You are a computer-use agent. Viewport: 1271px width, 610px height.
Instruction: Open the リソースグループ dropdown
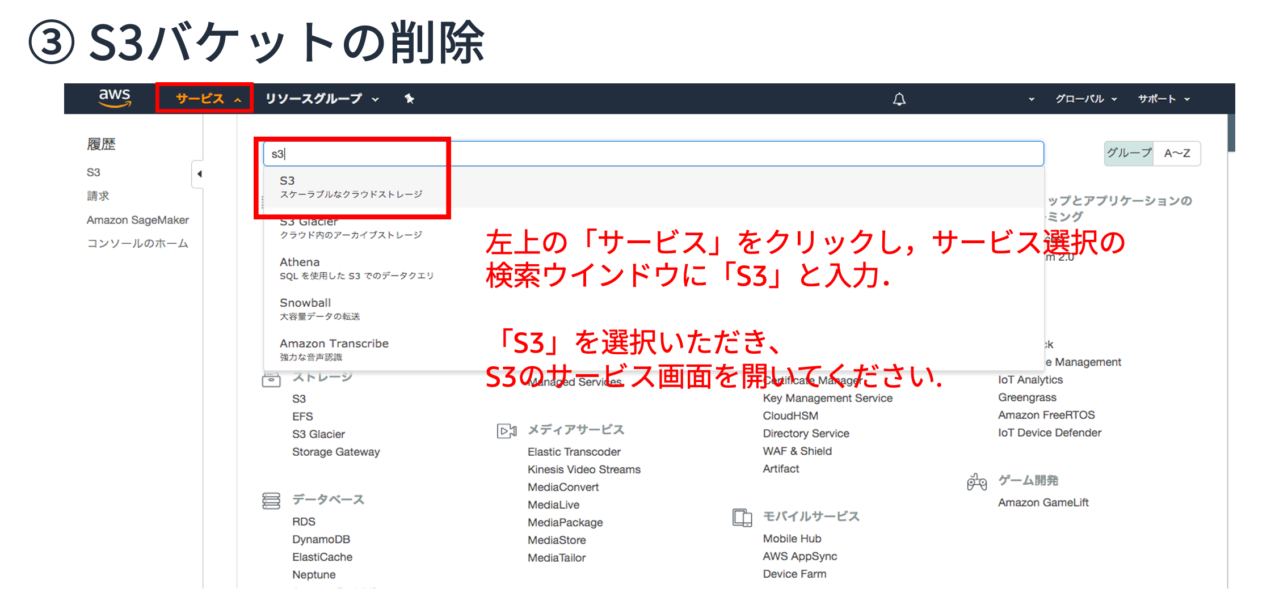click(322, 99)
